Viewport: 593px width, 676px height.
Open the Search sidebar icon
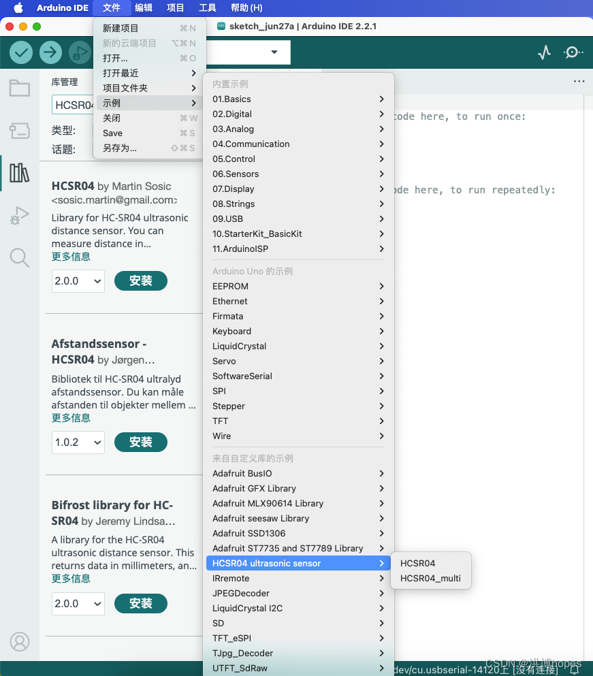[x=20, y=257]
